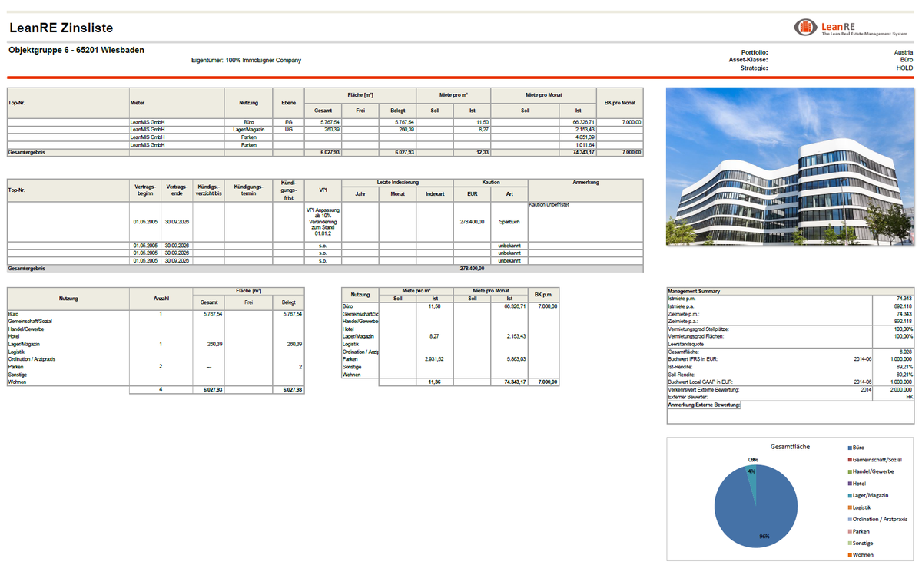Click the Management Summary header

point(695,292)
